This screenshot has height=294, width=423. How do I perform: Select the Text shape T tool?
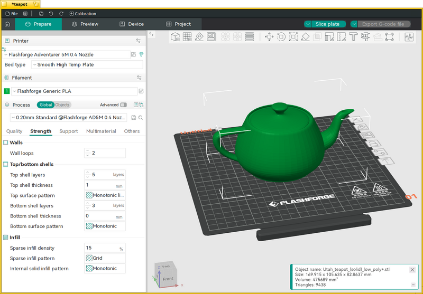point(353,37)
